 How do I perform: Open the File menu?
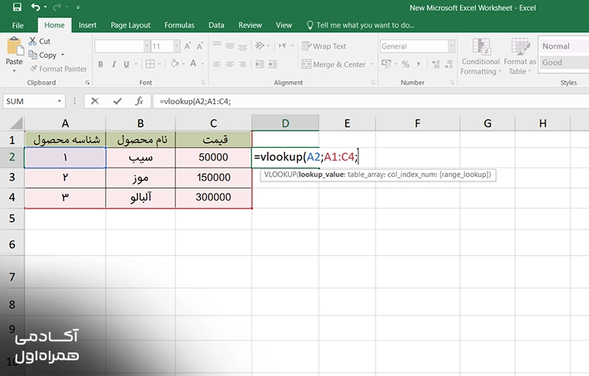pos(17,25)
